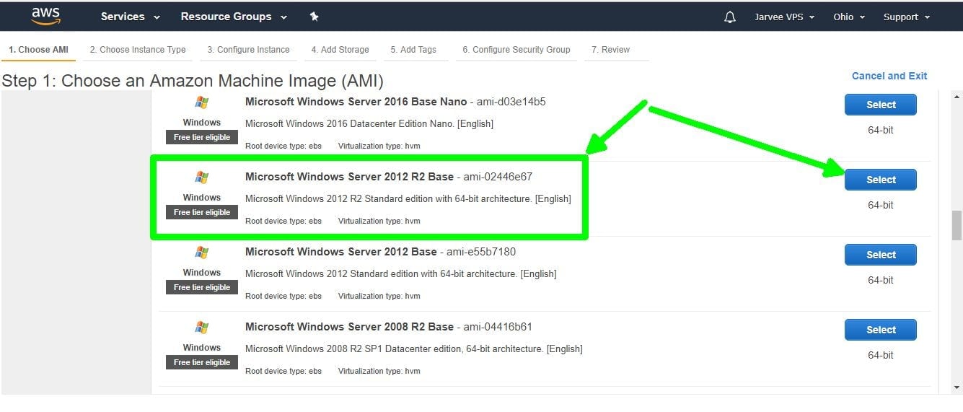Viewport: 963px width, 412px height.
Task: Click the Windows logo for Server 2012 R2 Base
Action: pyautogui.click(x=202, y=177)
